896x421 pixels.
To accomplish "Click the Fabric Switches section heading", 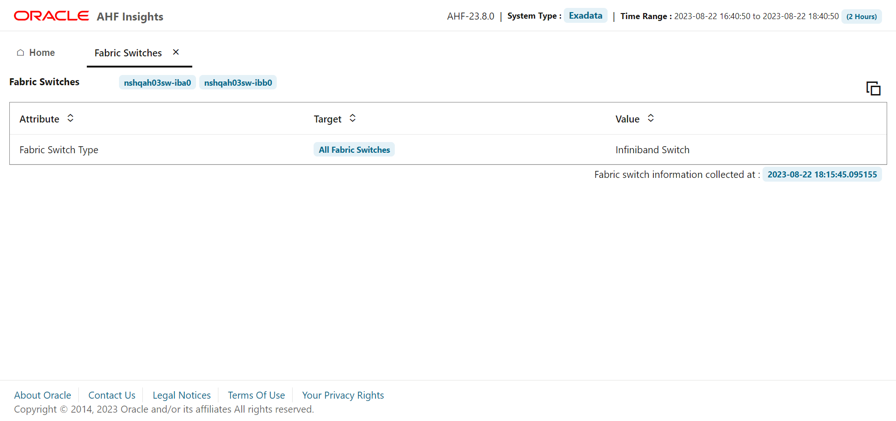I will (x=44, y=81).
